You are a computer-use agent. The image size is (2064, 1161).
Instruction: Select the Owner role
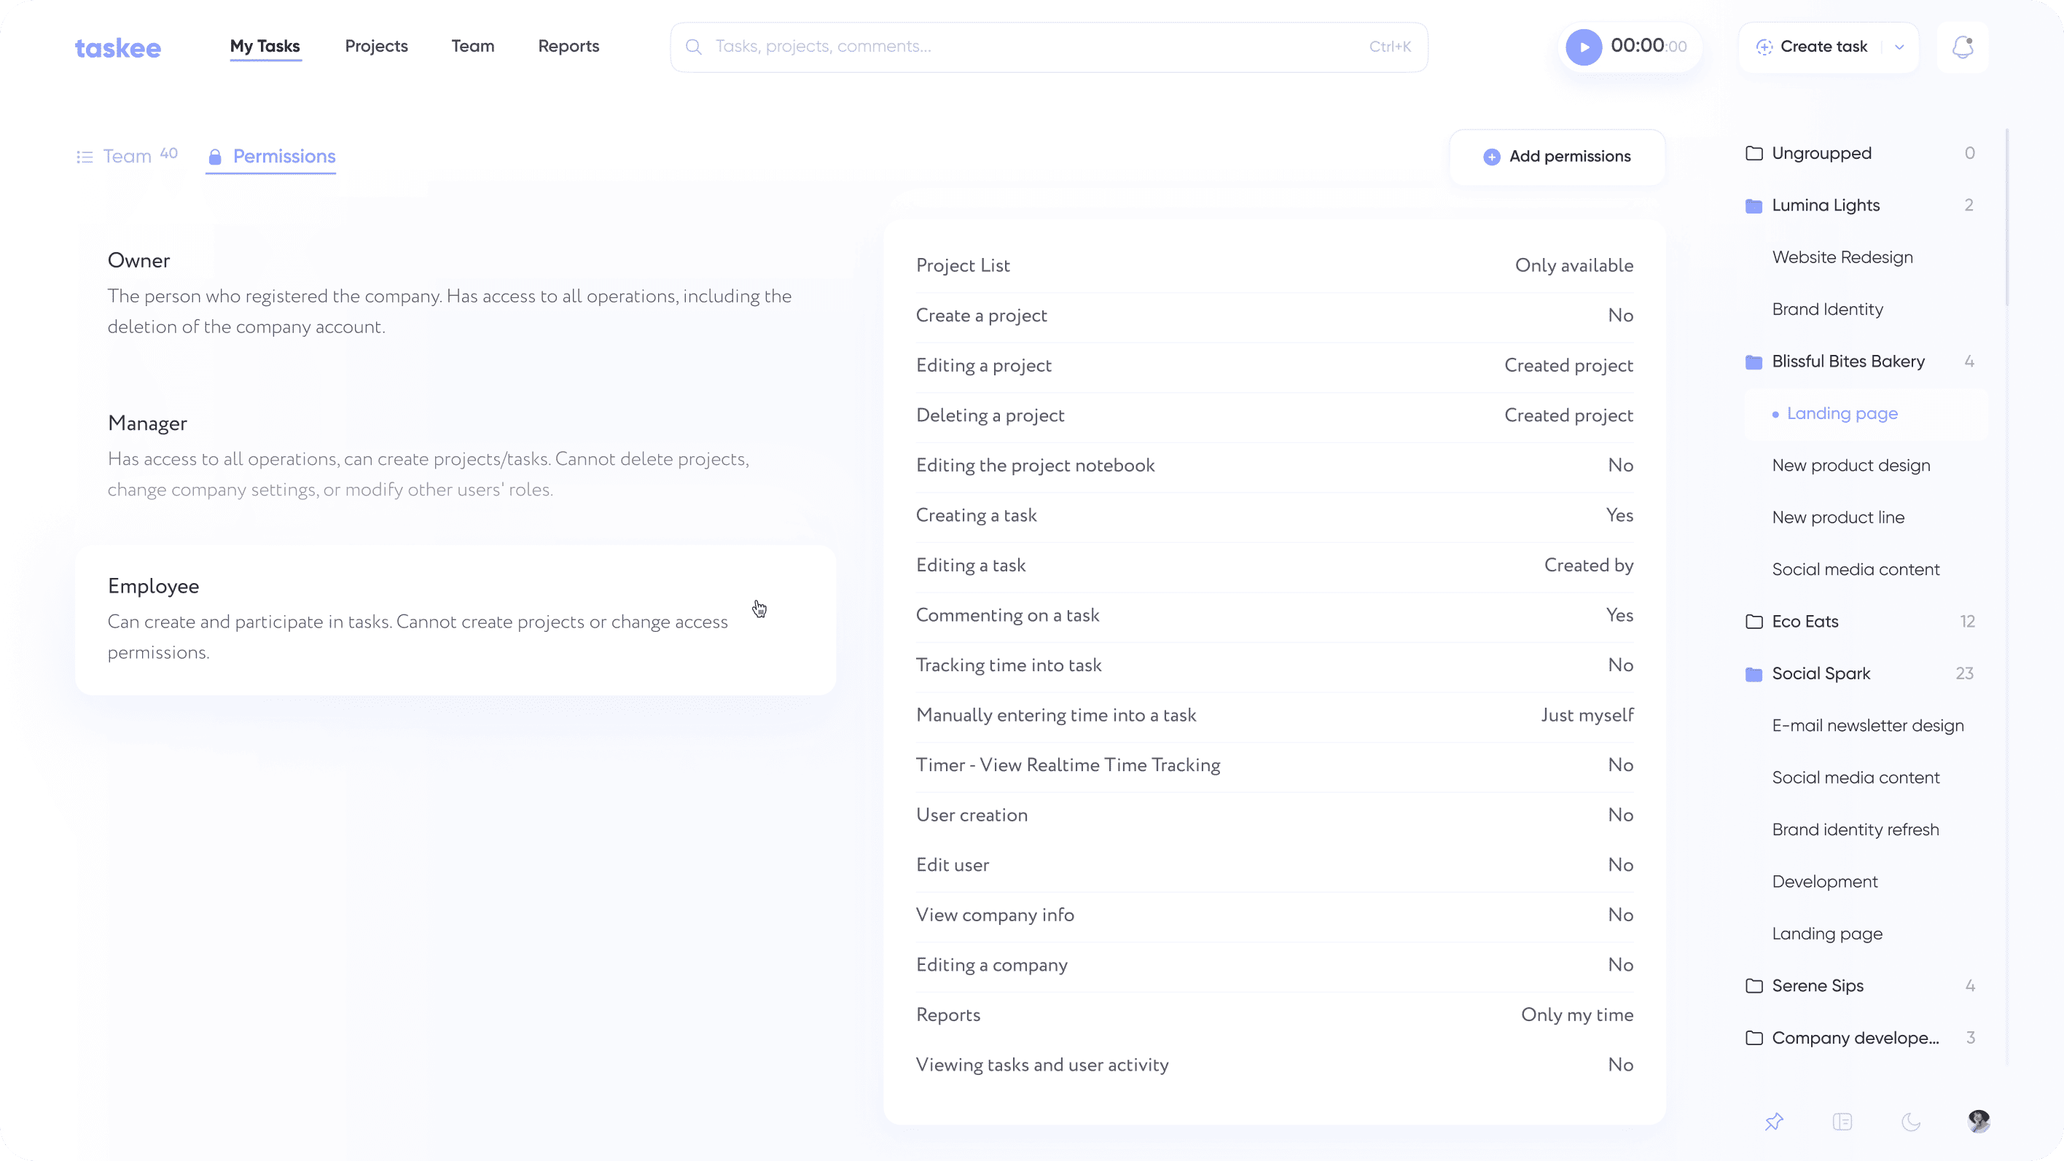click(455, 293)
